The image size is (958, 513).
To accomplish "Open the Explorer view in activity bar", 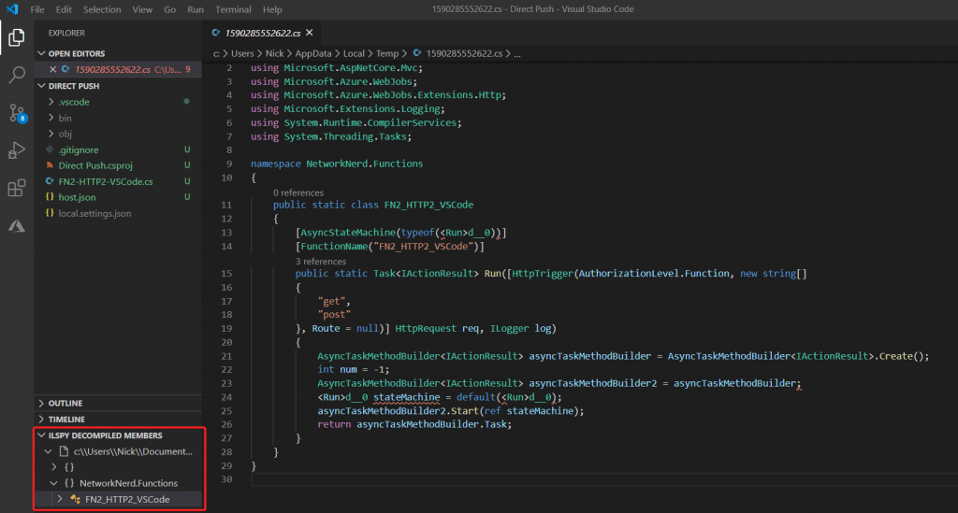I will click(17, 37).
